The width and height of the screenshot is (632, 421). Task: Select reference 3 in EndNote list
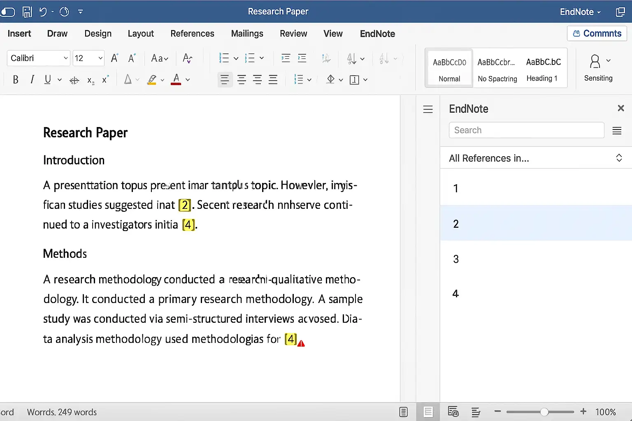[536, 259]
